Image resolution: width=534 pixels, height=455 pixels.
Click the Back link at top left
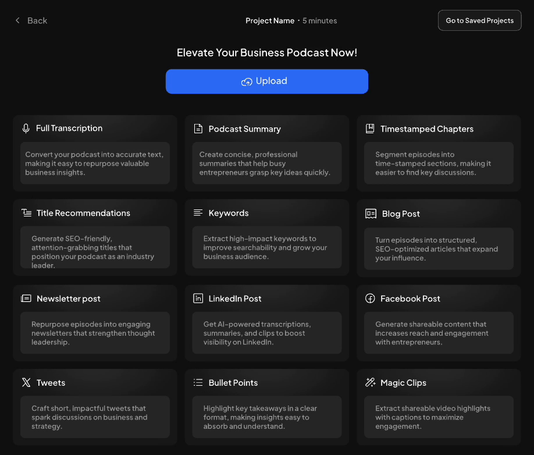37,20
